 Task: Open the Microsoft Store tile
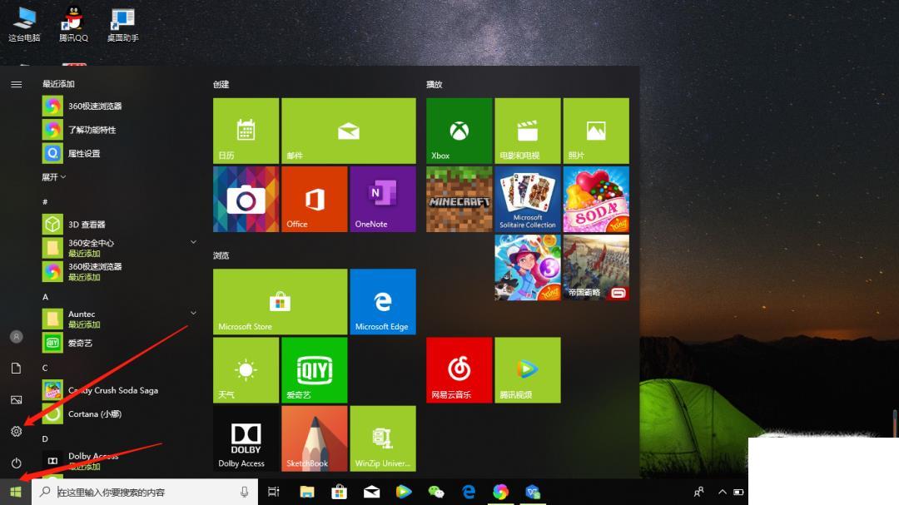click(x=281, y=301)
